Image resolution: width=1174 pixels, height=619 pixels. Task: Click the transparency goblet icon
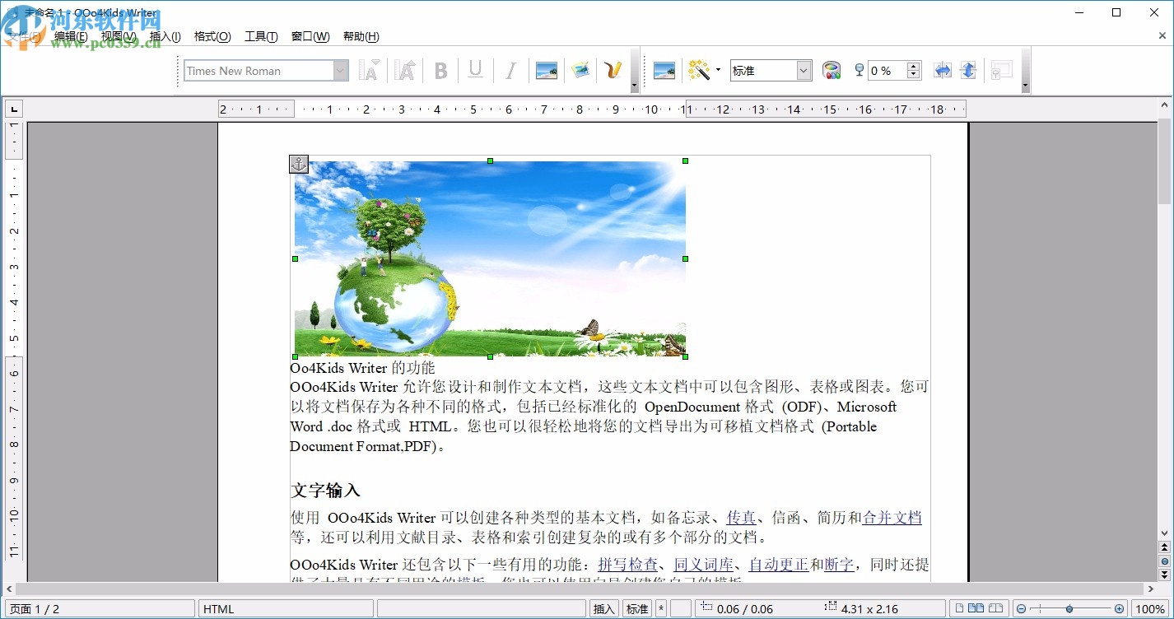click(860, 71)
